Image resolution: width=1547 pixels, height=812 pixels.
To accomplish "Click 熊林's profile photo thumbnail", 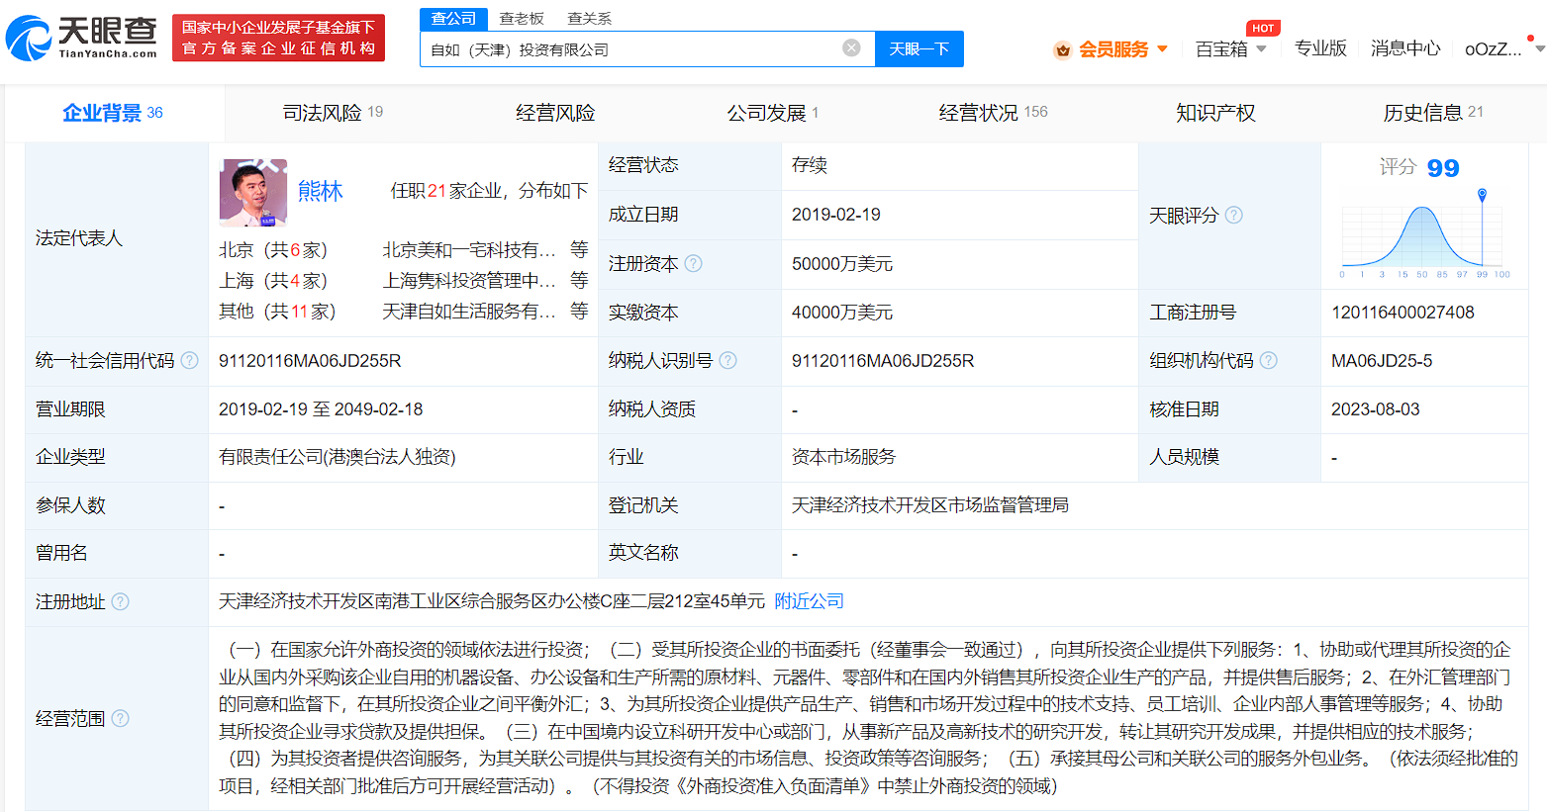I will [x=252, y=192].
